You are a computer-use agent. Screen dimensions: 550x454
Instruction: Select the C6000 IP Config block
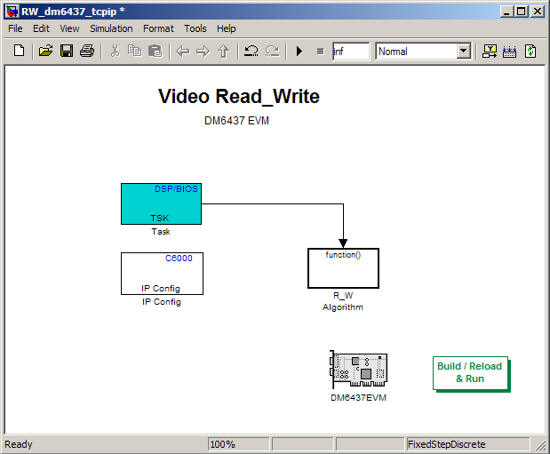(x=162, y=274)
